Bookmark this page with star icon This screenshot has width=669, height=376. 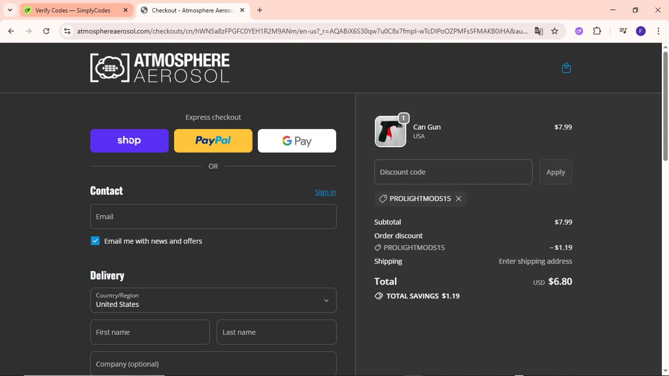[x=555, y=31]
